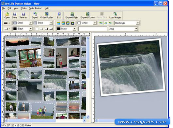Select the first border style icon

point(58,23)
